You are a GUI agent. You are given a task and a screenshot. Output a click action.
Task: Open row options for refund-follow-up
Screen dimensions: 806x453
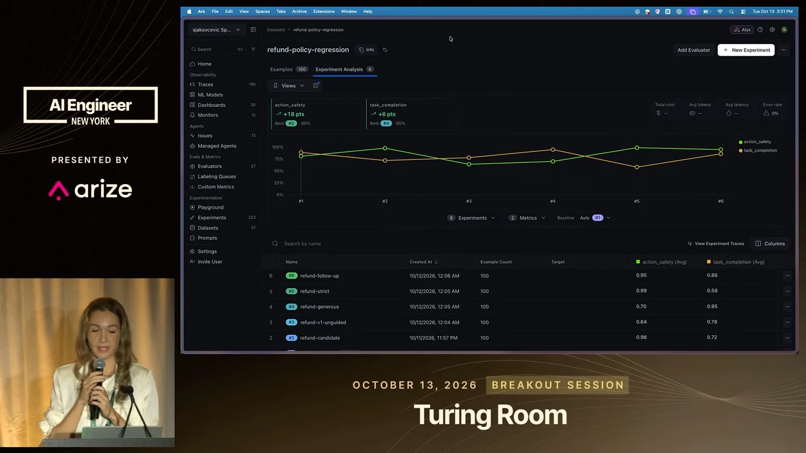click(787, 276)
